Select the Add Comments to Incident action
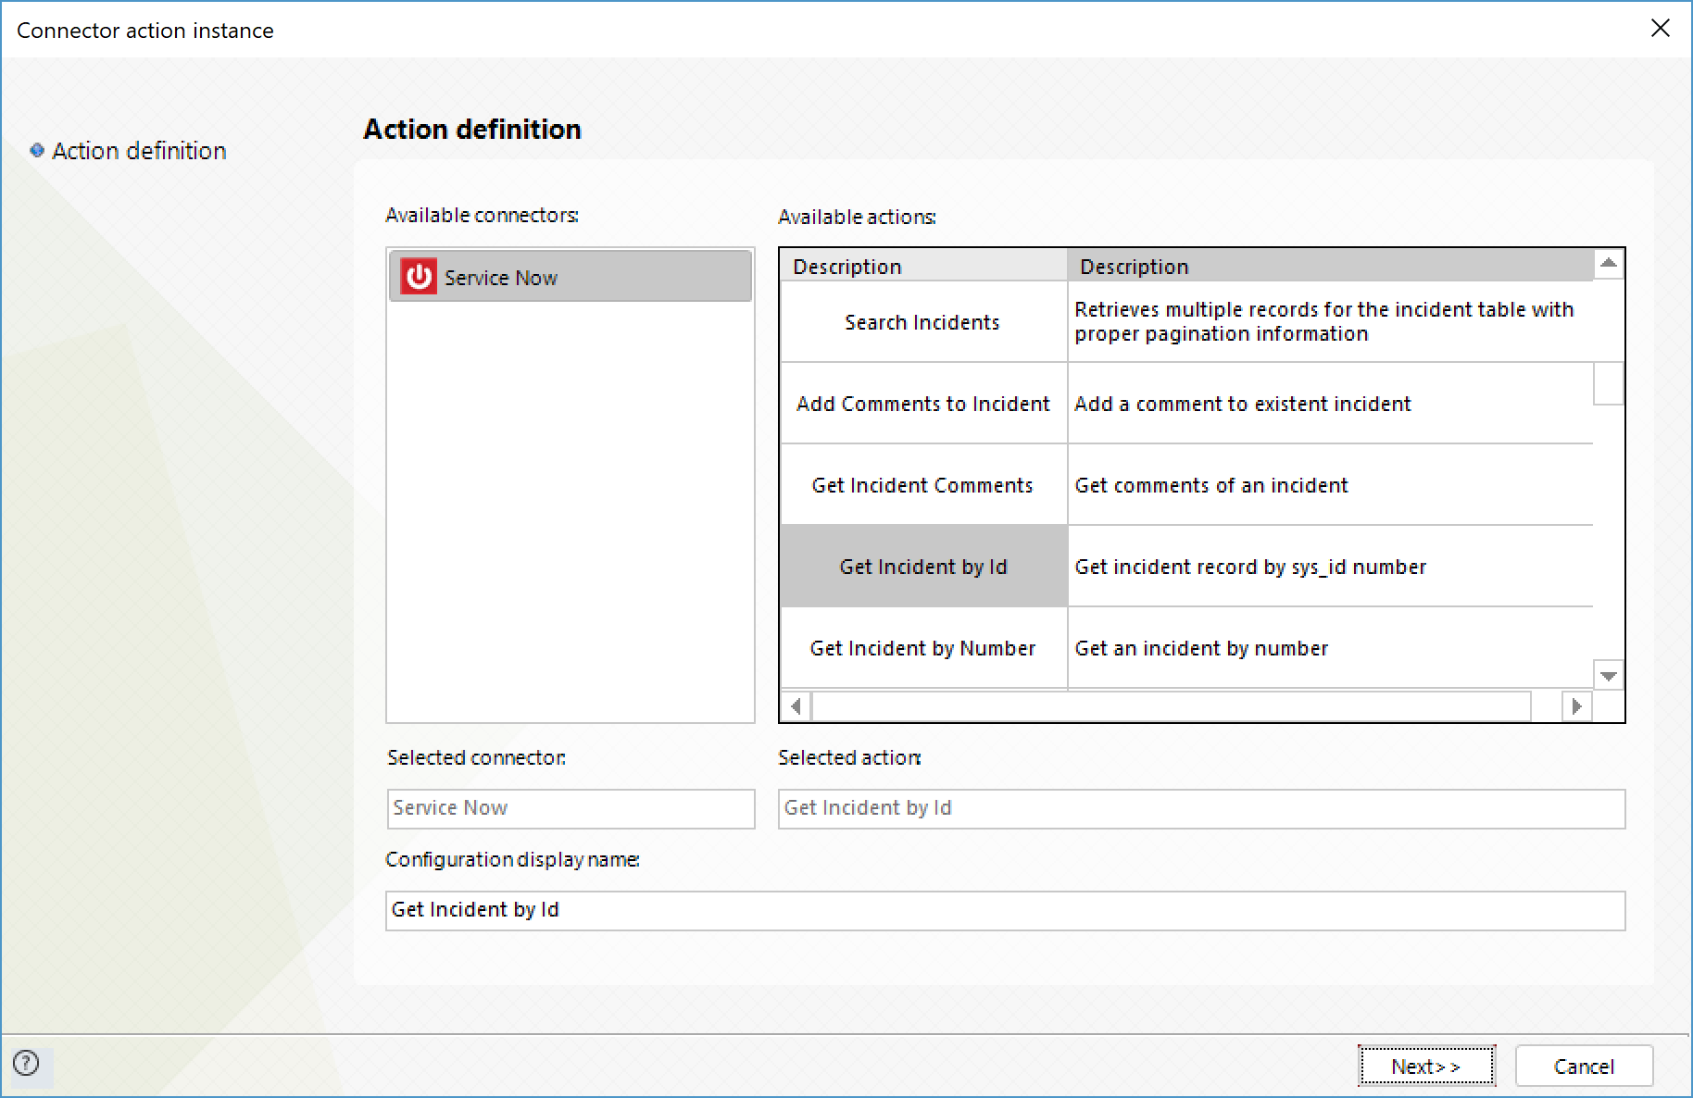 click(x=923, y=403)
